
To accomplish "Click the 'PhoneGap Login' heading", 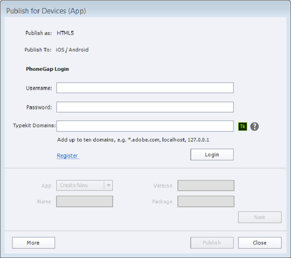I will pyautogui.click(x=47, y=69).
